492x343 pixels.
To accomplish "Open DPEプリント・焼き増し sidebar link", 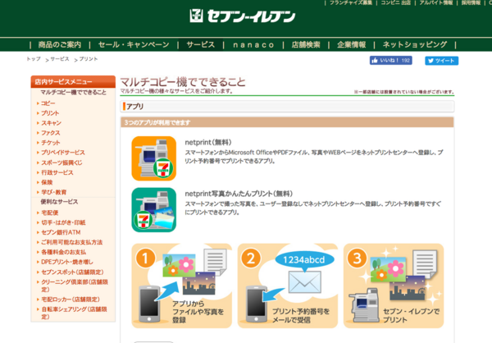I will click(x=67, y=262).
